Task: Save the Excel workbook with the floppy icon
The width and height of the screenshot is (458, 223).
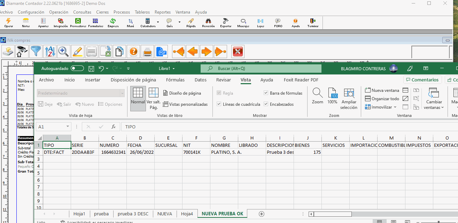Action: point(91,69)
